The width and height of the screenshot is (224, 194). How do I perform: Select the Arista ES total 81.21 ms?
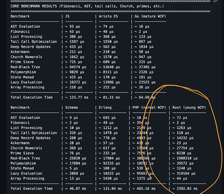[109, 97]
